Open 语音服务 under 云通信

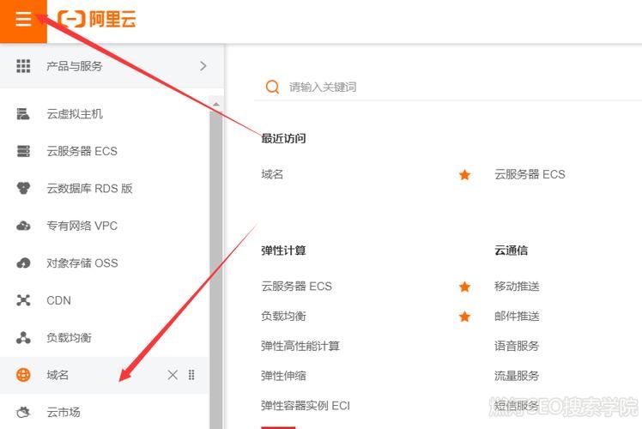tap(517, 346)
